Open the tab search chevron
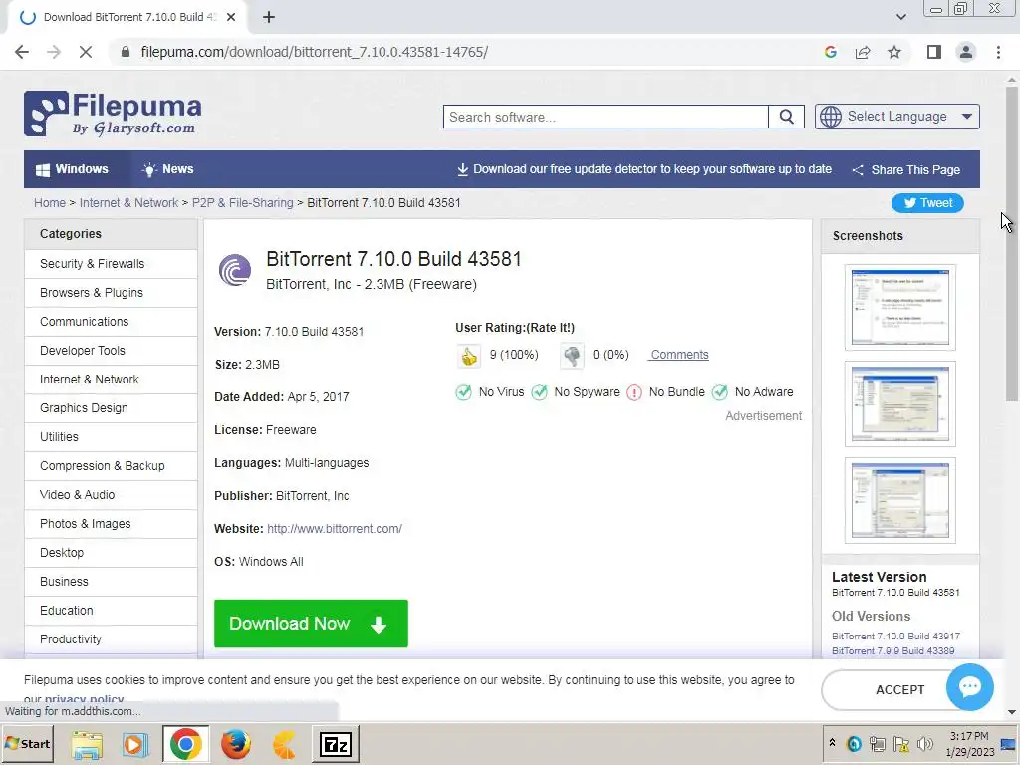The image size is (1020, 765). 900,17
